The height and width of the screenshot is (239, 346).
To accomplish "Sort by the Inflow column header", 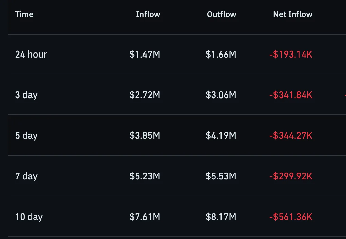I will [x=148, y=14].
